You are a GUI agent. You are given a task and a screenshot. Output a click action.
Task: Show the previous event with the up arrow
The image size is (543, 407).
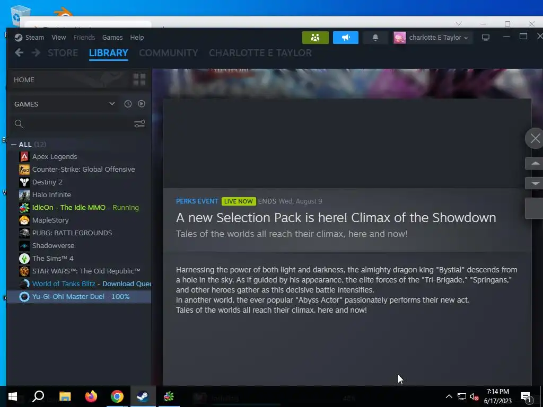535,163
